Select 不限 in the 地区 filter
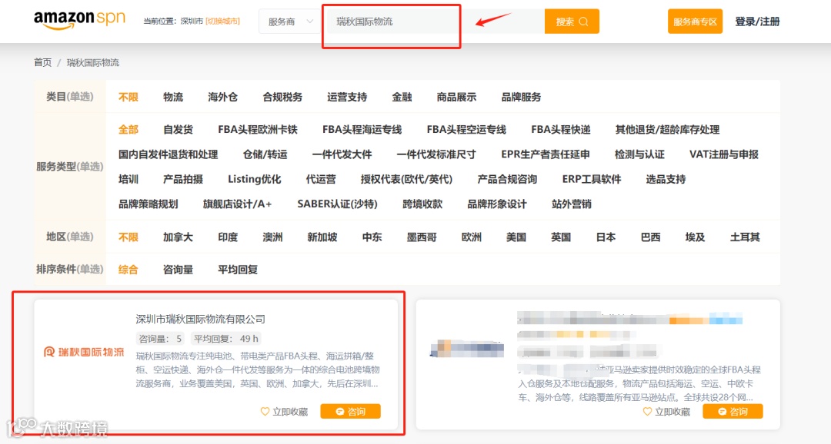The height and width of the screenshot is (444, 831). coord(128,237)
